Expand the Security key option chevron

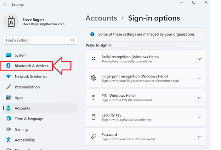click(x=199, y=117)
